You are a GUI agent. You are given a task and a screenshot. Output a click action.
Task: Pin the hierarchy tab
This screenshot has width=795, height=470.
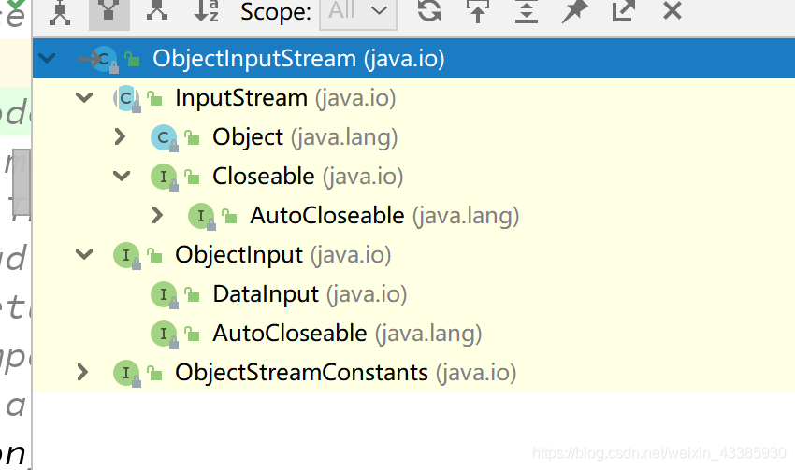click(574, 11)
